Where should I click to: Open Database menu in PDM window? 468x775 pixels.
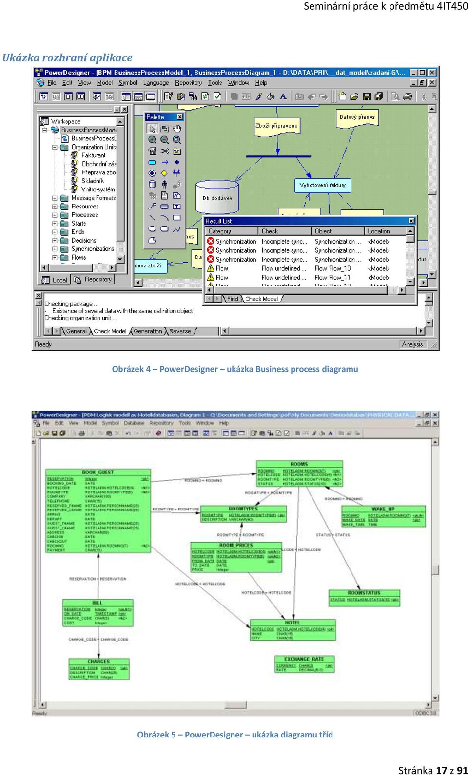pyautogui.click(x=134, y=423)
